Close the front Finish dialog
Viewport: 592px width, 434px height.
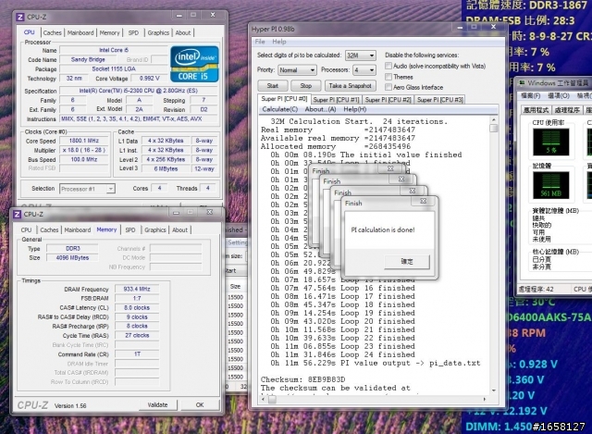pos(424,202)
